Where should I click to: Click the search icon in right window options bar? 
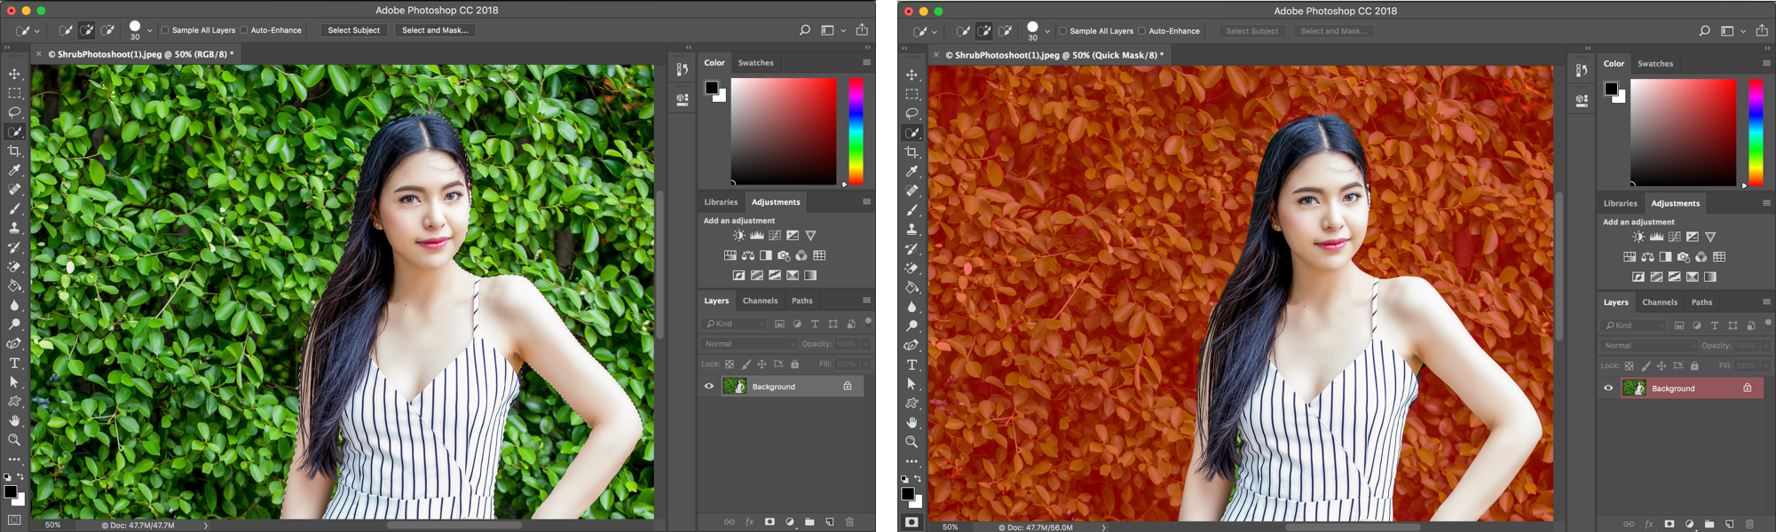pos(1704,31)
